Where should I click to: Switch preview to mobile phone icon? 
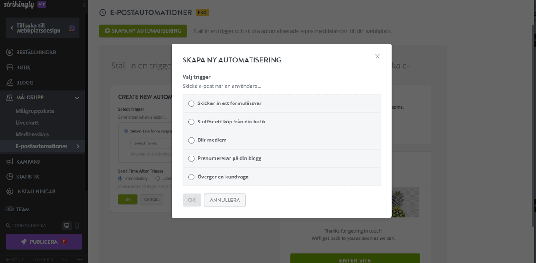pos(77,226)
